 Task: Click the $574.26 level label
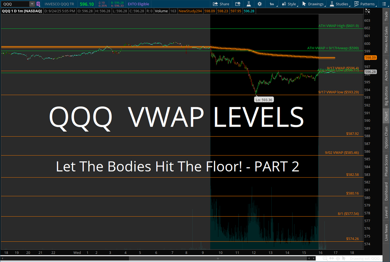tap(353, 239)
